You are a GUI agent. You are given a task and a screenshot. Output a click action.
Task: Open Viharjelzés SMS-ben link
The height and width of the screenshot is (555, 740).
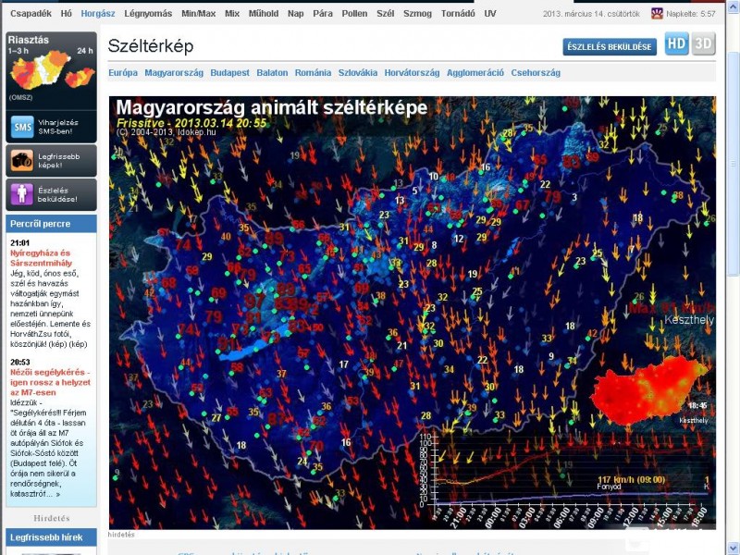[x=58, y=127]
